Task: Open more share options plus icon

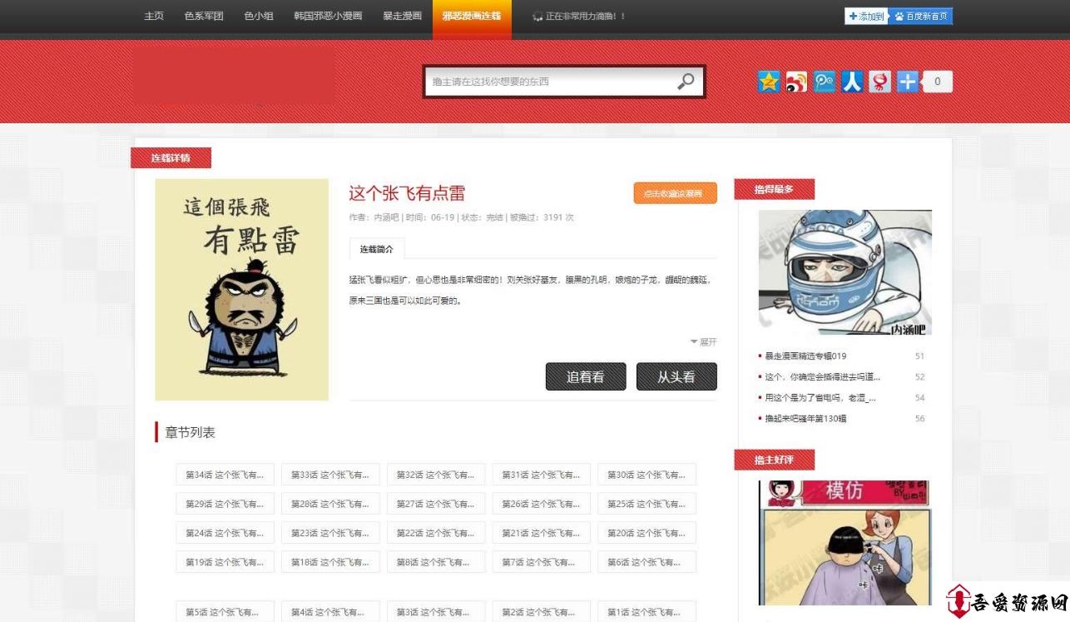Action: click(908, 82)
